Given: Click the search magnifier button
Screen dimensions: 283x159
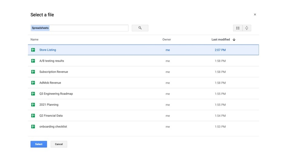Looking at the screenshot, I should click(140, 28).
